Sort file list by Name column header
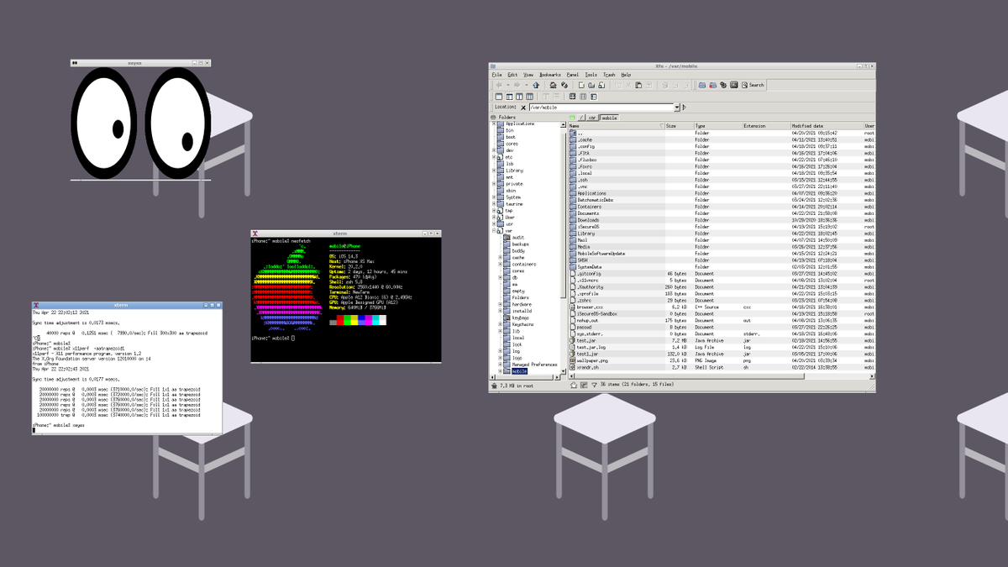This screenshot has height=567, width=1008. (x=617, y=126)
